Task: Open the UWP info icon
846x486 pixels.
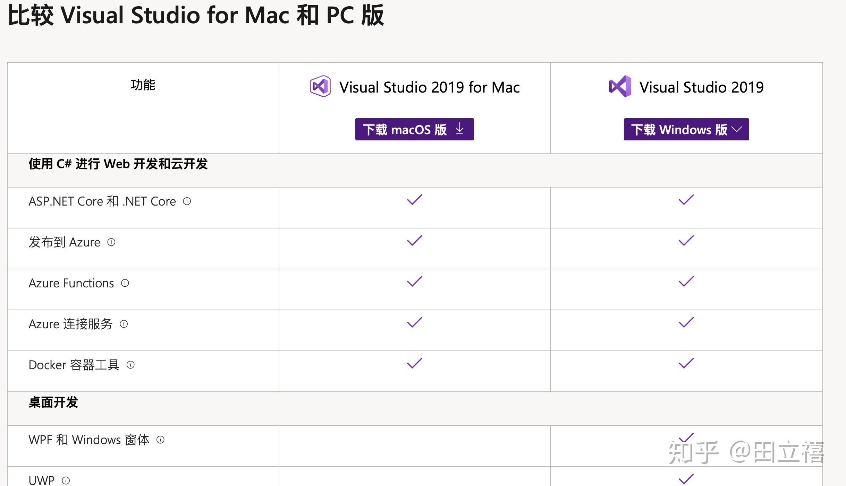Action: click(66, 480)
